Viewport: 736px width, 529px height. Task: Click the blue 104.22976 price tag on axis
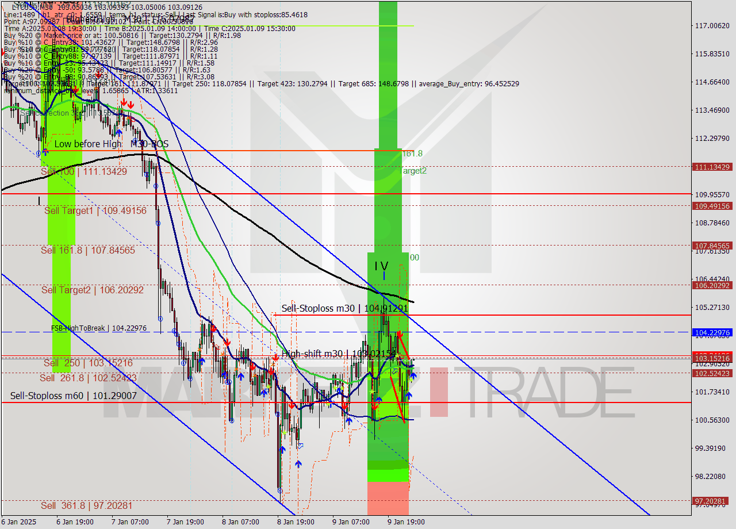[x=712, y=332]
